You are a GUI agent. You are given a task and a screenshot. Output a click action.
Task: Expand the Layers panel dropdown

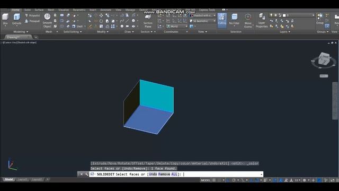285,32
